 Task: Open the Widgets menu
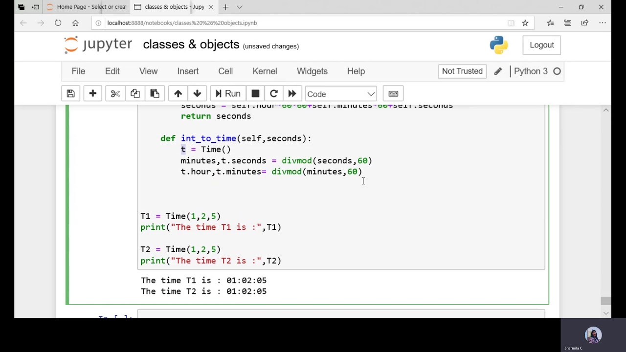tap(312, 71)
